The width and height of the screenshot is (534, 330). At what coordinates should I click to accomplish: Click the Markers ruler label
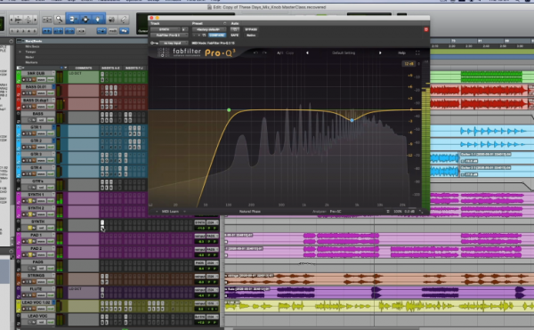point(31,62)
